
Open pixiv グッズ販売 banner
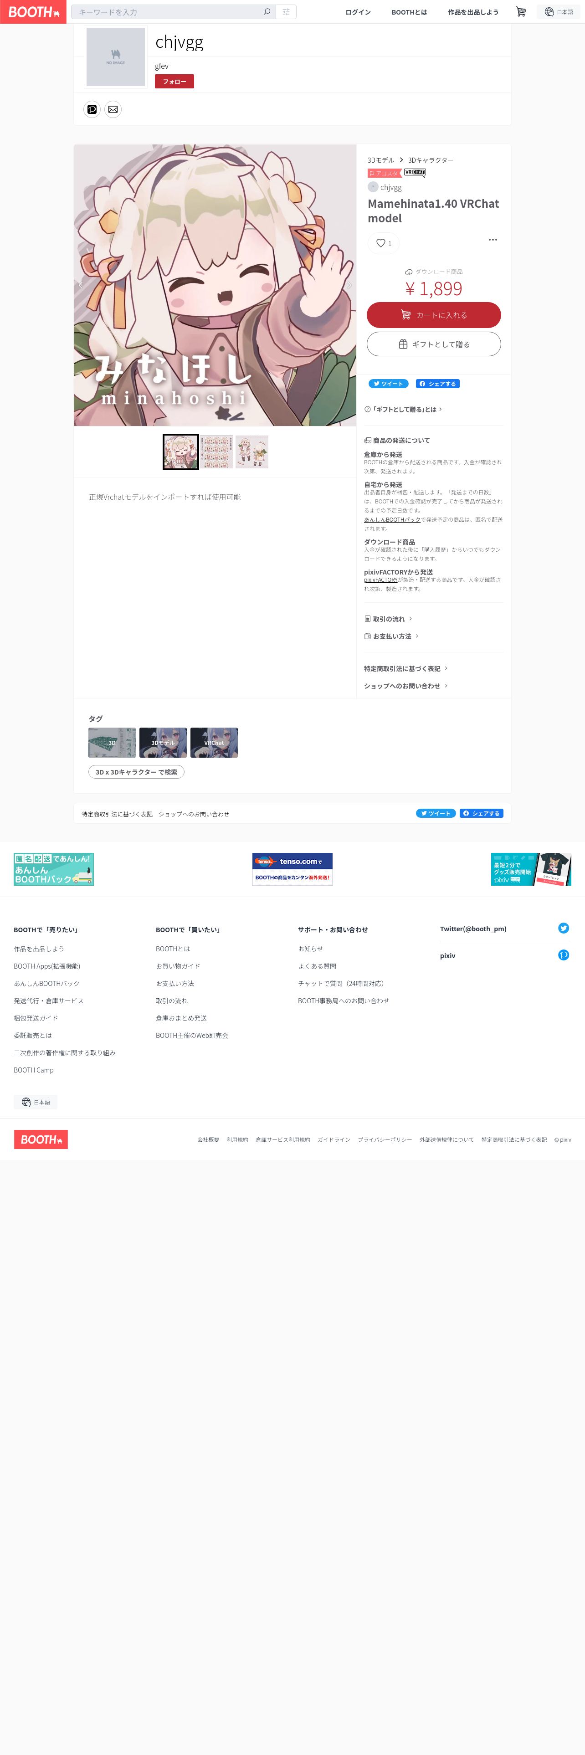pos(531,869)
